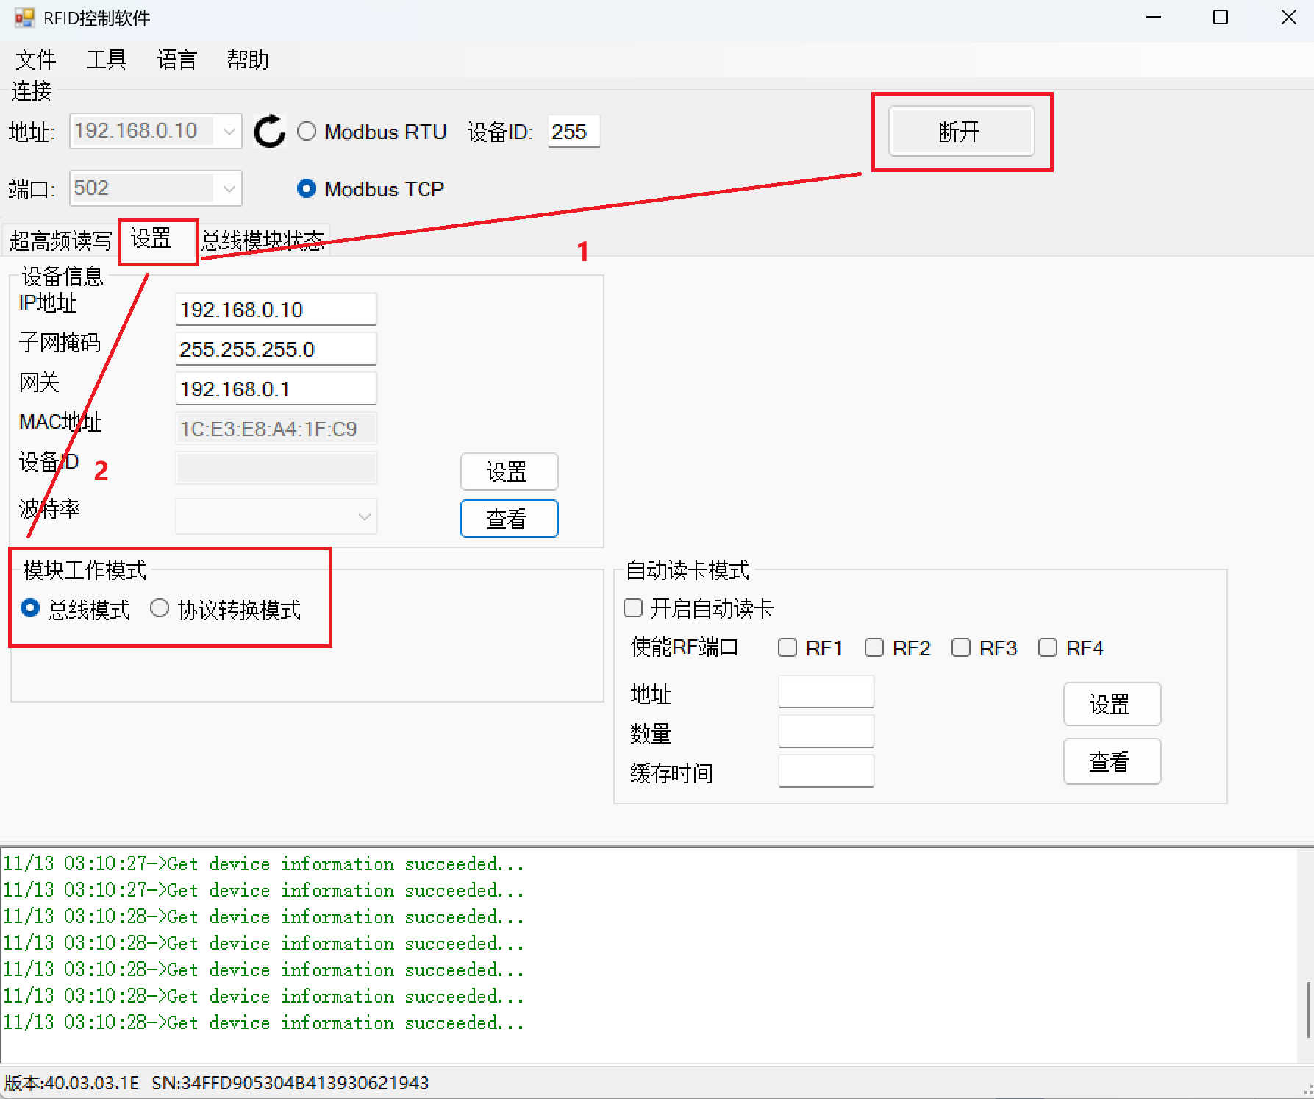Open the 波特率 baud rate dropdown
1314x1099 pixels.
(364, 516)
